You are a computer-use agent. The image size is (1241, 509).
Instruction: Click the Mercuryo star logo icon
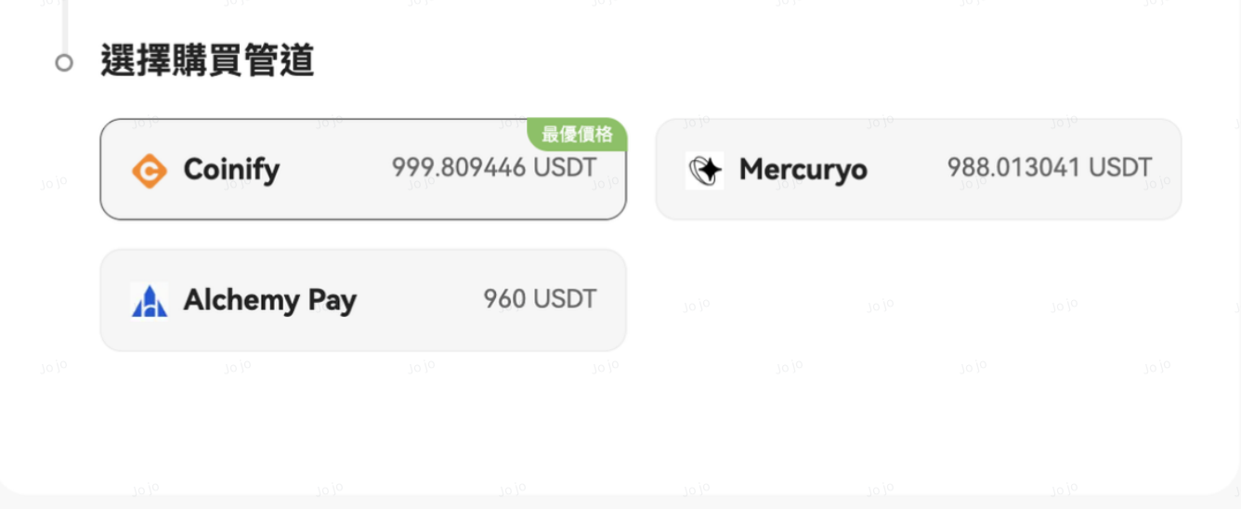pyautogui.click(x=704, y=171)
